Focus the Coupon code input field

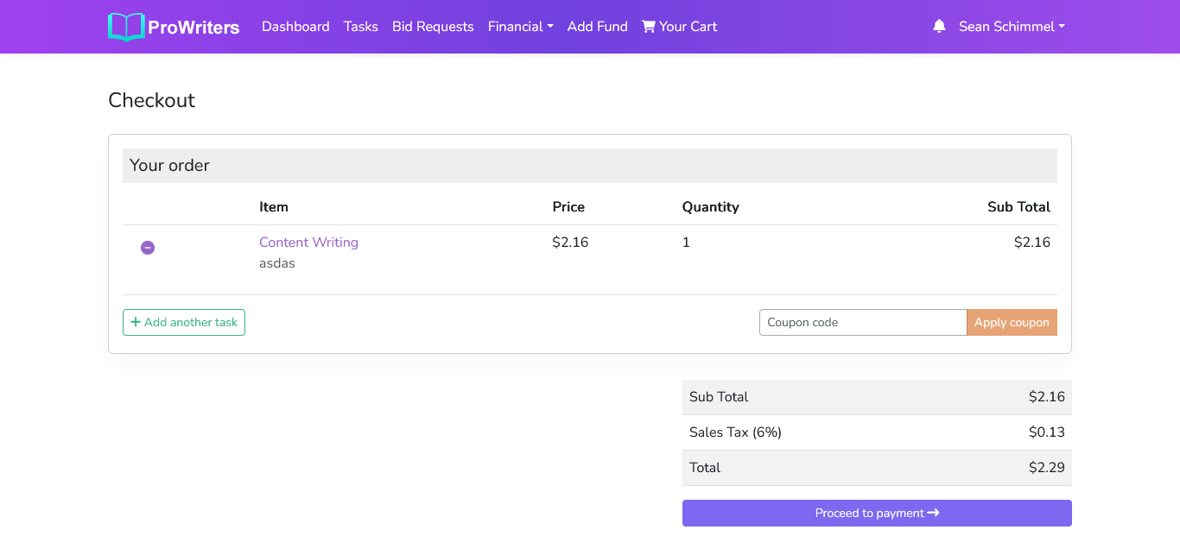[x=862, y=322]
